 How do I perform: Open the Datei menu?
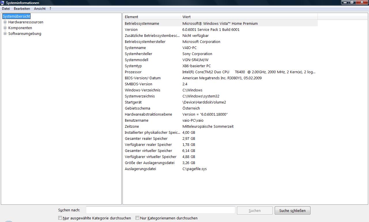(6, 9)
